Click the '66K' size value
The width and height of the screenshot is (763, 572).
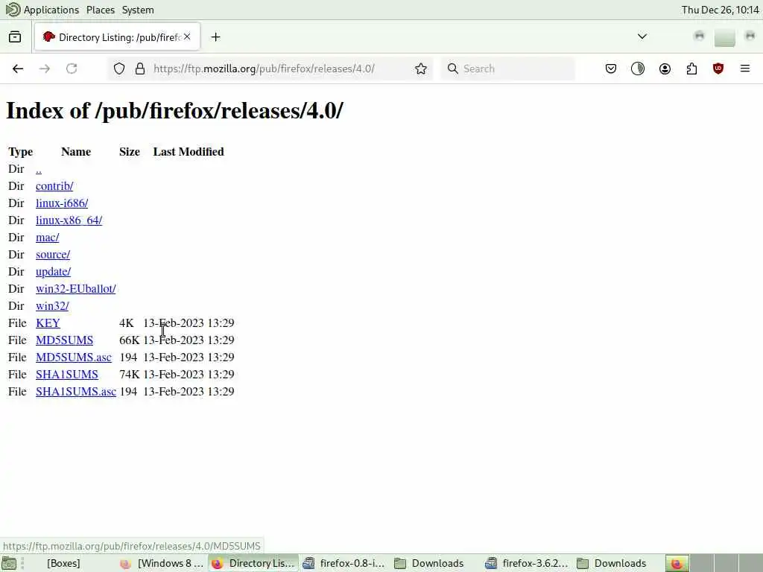click(x=129, y=340)
